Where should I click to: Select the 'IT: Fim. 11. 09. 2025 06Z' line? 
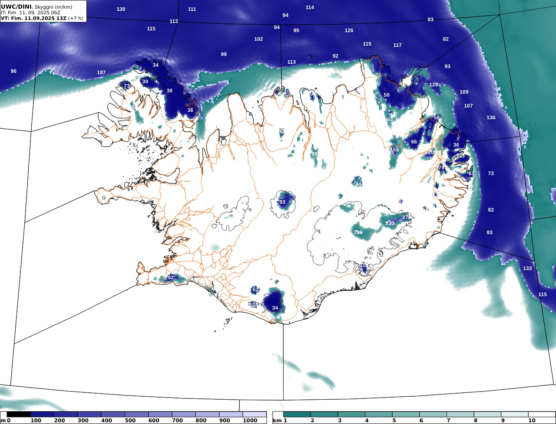coord(31,13)
